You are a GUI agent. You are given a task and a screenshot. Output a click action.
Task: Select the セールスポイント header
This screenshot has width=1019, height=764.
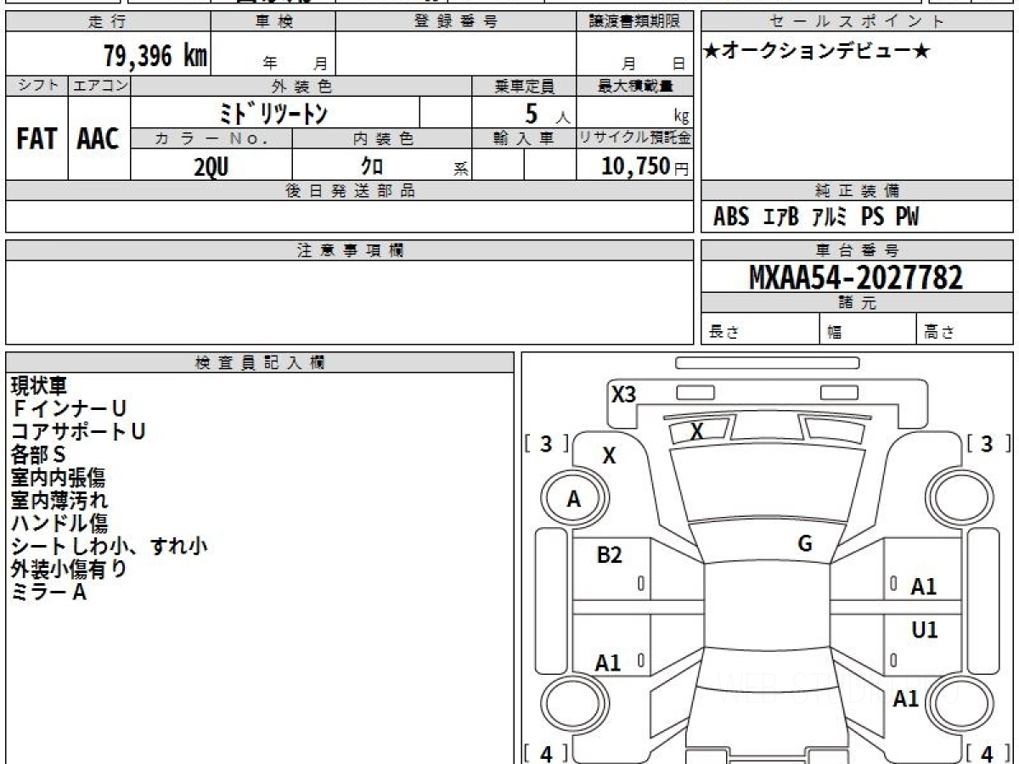(x=858, y=22)
